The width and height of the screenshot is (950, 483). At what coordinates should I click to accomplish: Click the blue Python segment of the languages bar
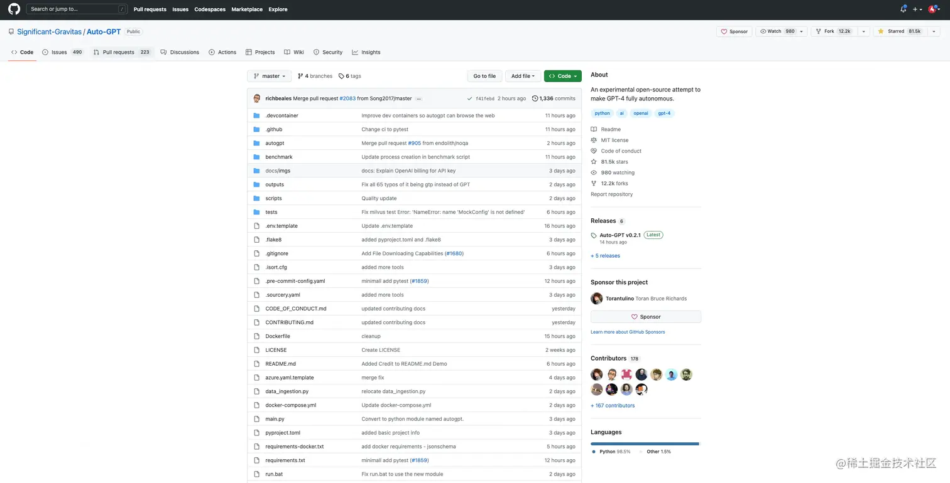pyautogui.click(x=645, y=443)
